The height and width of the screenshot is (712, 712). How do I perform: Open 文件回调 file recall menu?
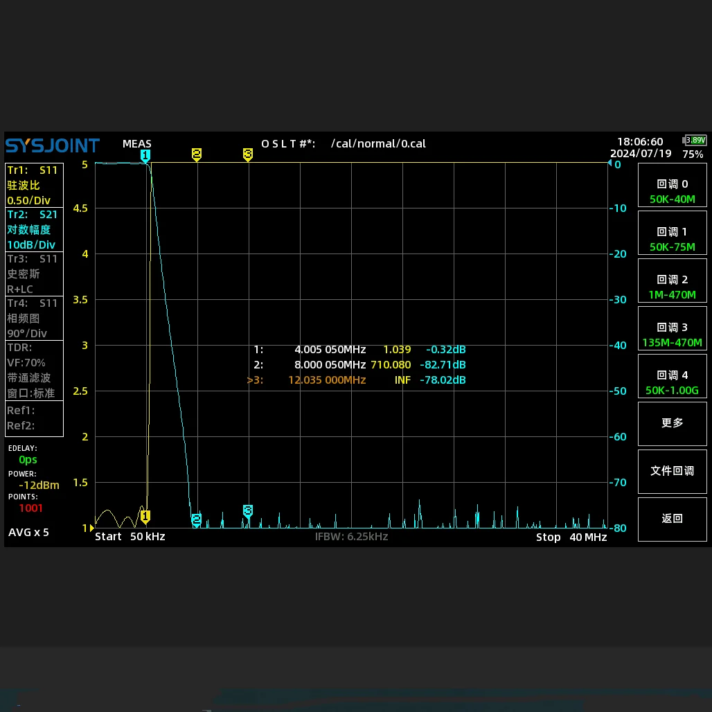click(672, 471)
